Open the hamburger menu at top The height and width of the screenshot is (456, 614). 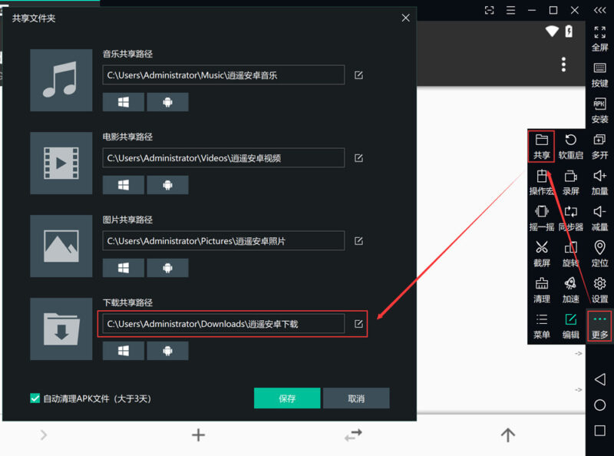(x=511, y=10)
